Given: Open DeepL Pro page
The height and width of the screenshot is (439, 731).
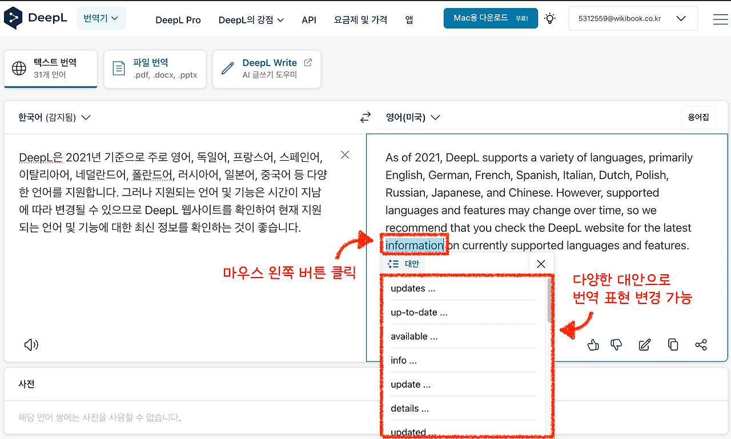Looking at the screenshot, I should (178, 19).
